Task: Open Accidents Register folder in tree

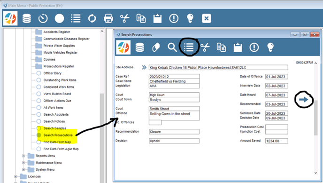Action: (57, 32)
